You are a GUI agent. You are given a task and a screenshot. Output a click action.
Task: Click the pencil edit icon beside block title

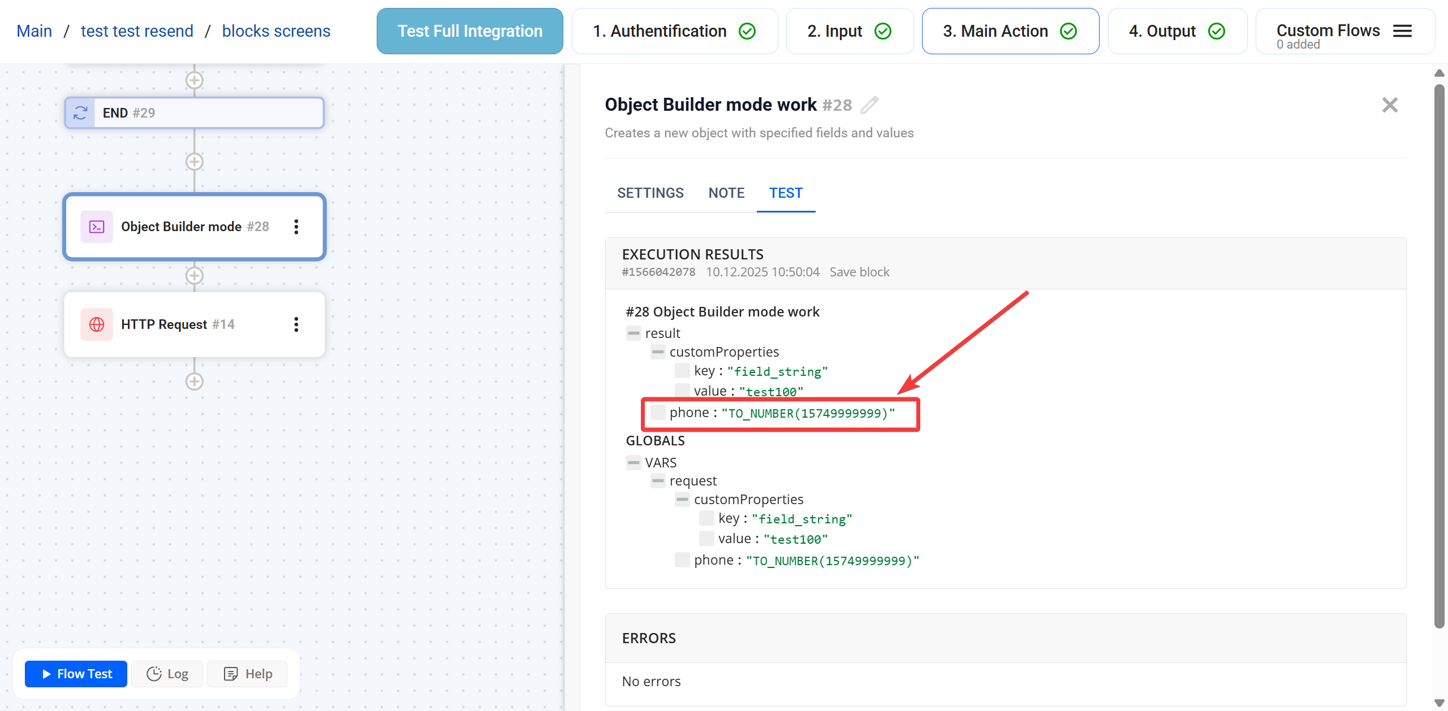(x=870, y=105)
